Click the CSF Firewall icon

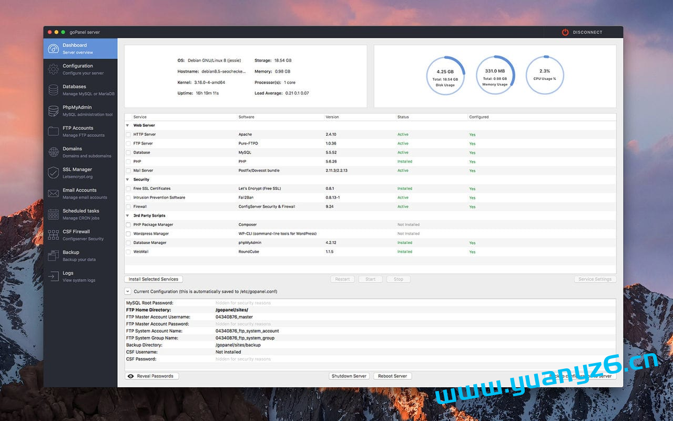pos(53,235)
